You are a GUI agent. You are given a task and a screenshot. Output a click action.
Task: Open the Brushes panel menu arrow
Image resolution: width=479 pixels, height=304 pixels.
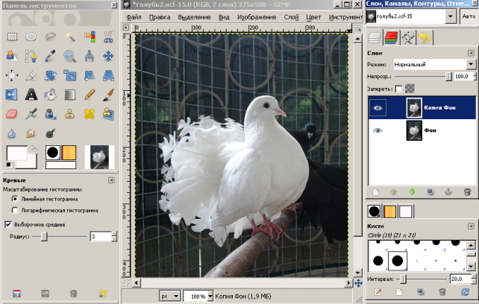[471, 227]
